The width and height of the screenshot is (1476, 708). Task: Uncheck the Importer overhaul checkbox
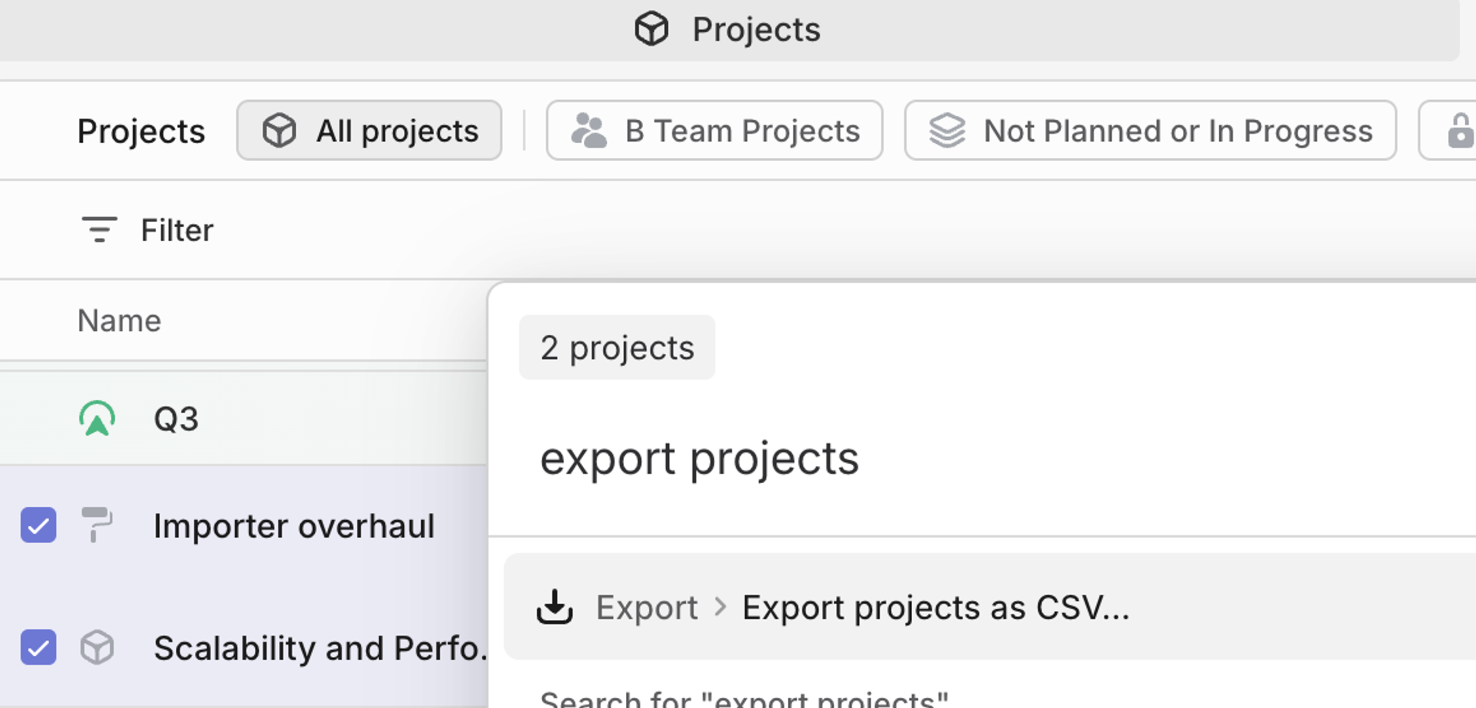[x=38, y=525]
